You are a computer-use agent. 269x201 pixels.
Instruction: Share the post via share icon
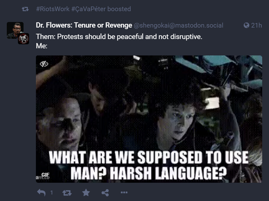tap(105, 193)
